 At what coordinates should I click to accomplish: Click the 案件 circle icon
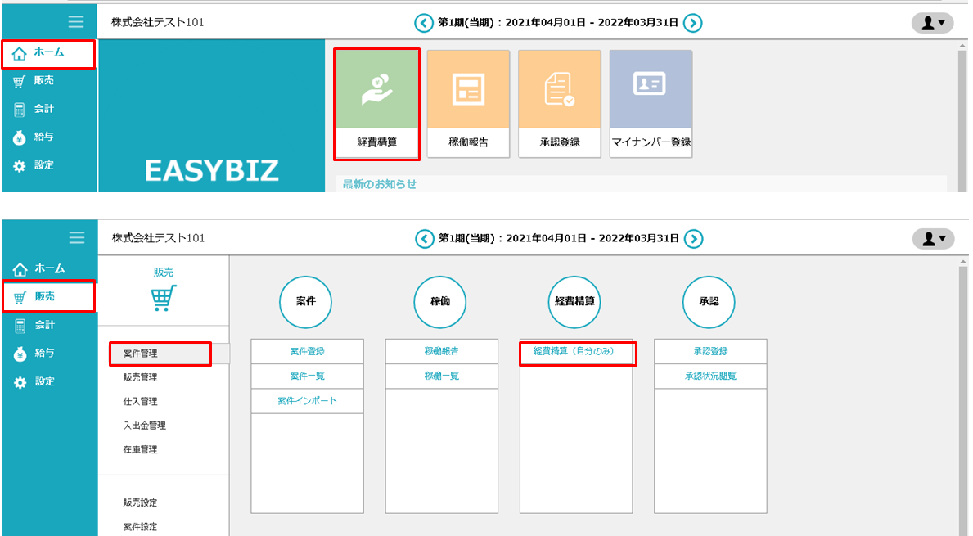tap(305, 301)
